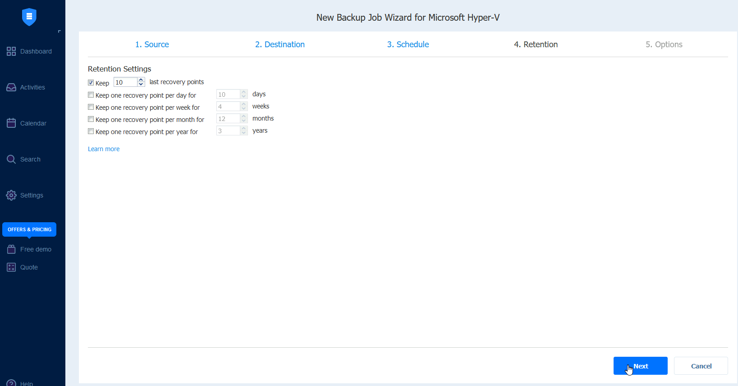
Task: Open the Settings gear icon
Action: pyautogui.click(x=11, y=195)
